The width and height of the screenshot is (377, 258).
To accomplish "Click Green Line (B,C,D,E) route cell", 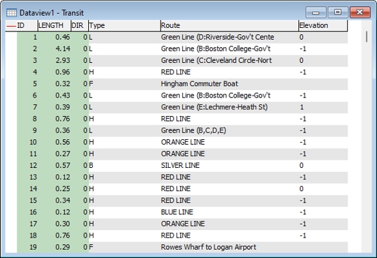I will coord(229,130).
